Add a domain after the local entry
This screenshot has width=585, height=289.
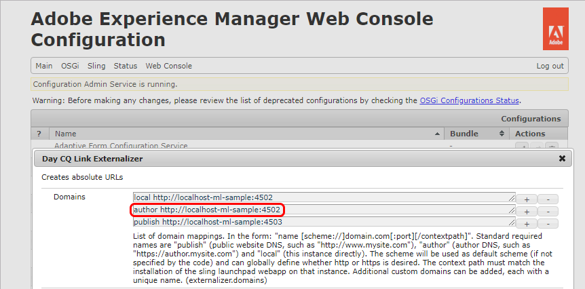coord(527,199)
